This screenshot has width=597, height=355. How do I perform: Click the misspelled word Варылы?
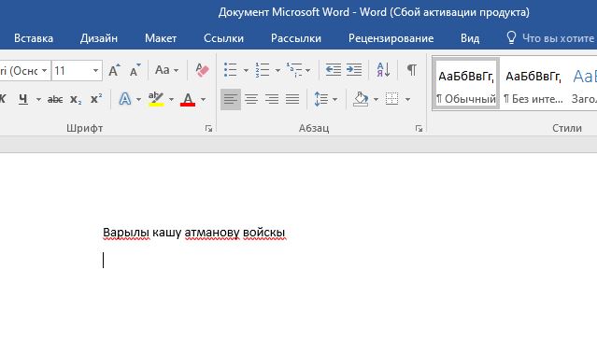tap(126, 233)
